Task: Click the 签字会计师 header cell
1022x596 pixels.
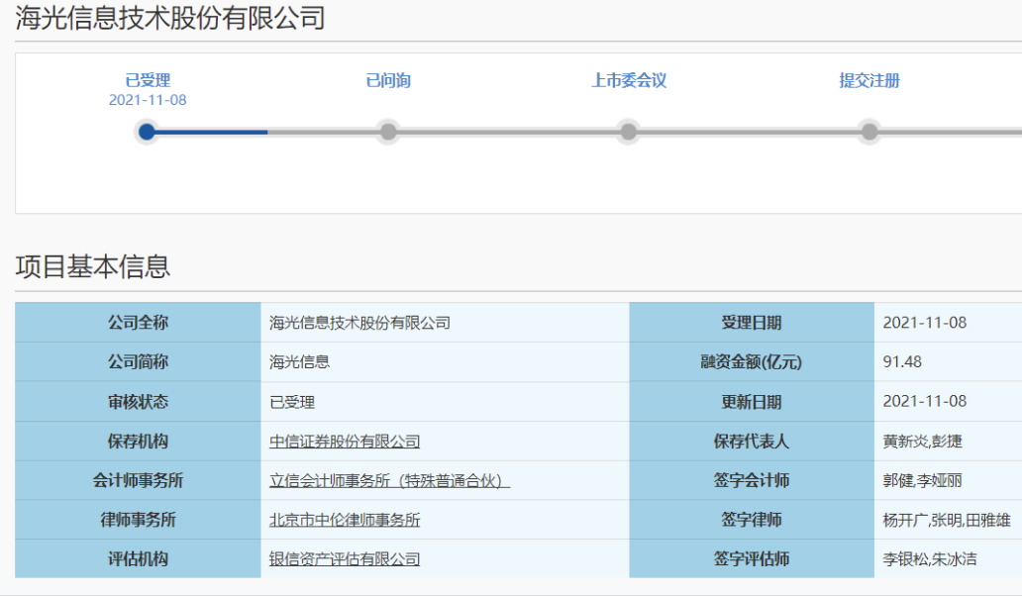Action: pos(752,481)
